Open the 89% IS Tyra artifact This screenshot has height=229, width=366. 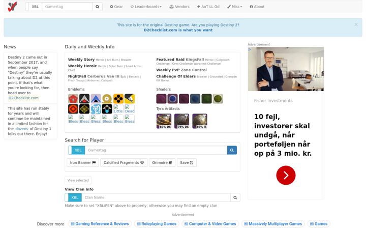200,121
